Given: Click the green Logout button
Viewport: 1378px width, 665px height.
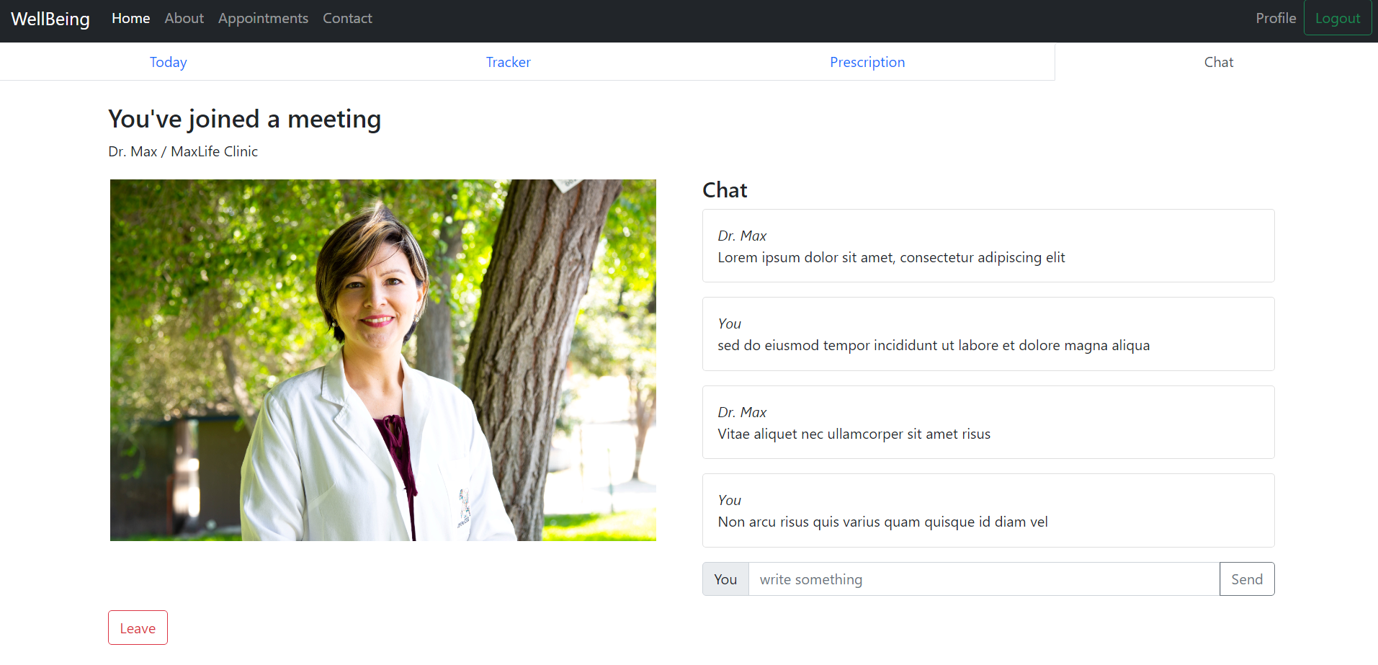Looking at the screenshot, I should (1338, 18).
